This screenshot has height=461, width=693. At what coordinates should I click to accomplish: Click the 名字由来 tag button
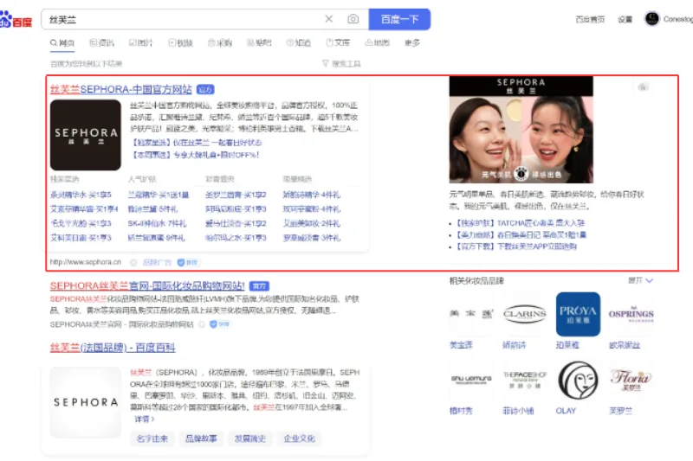(152, 439)
